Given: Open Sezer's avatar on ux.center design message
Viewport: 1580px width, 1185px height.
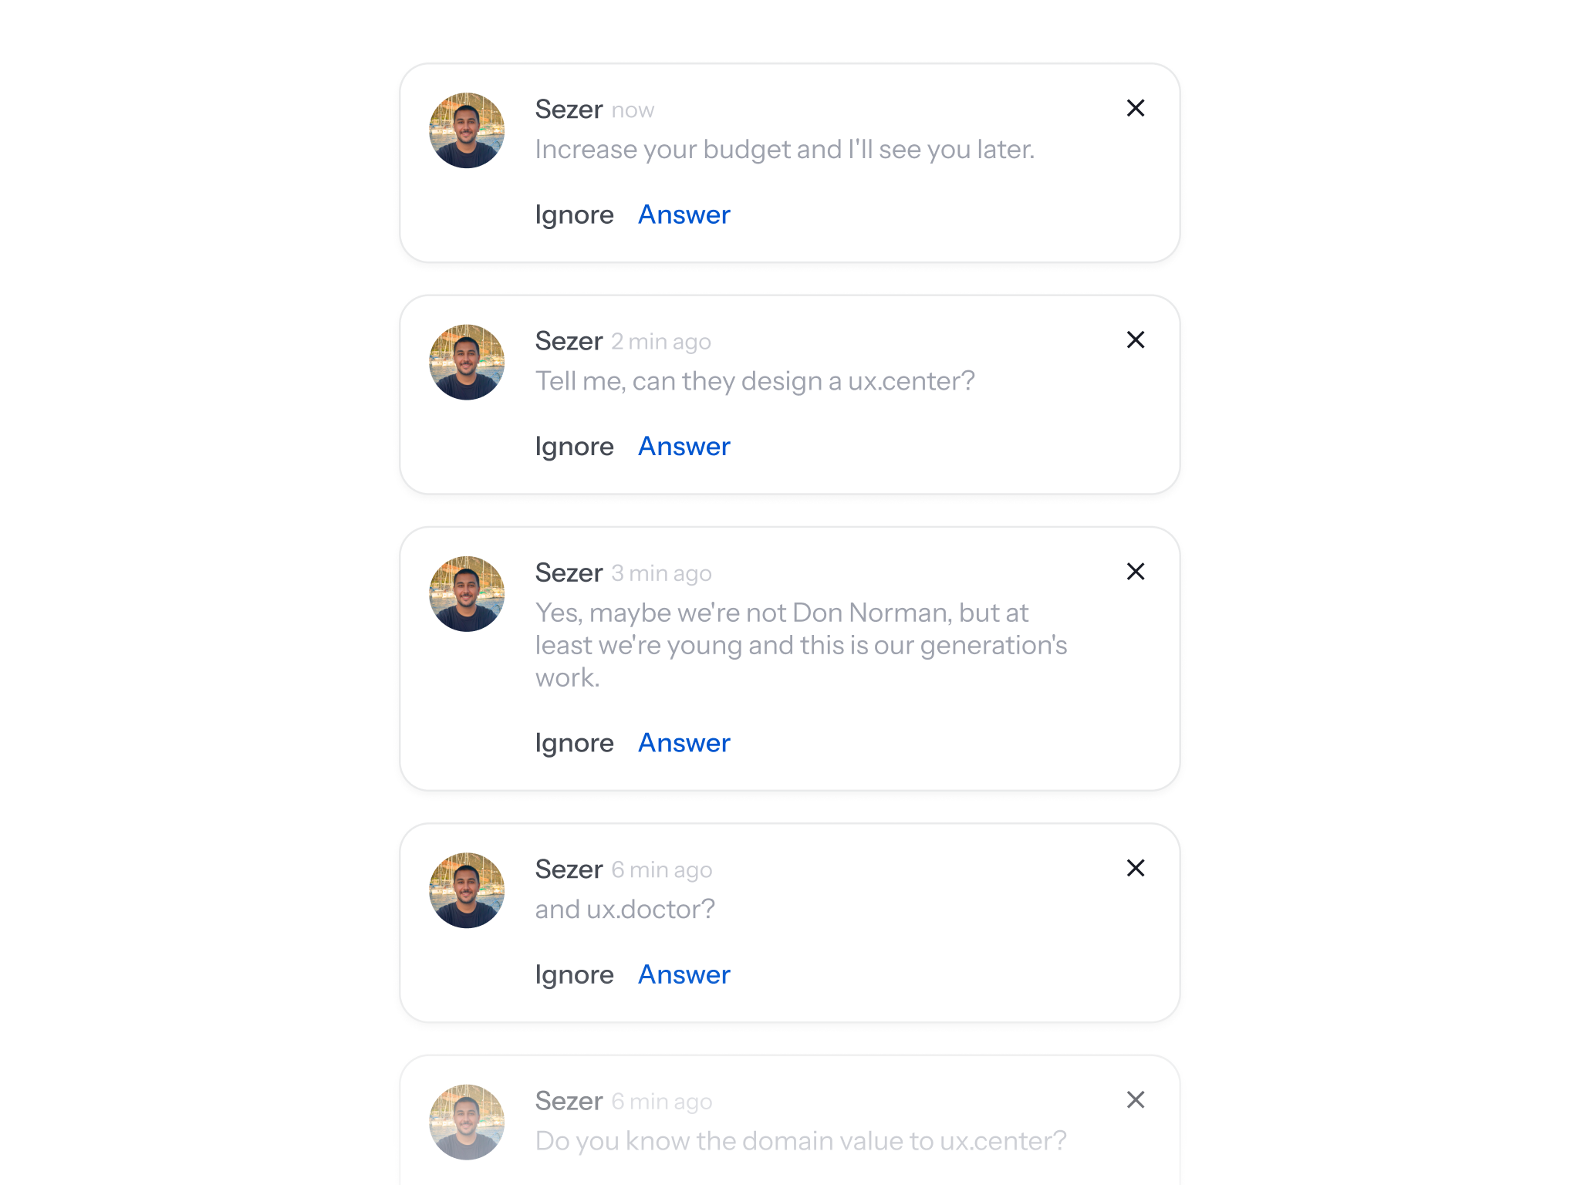Looking at the screenshot, I should point(467,362).
